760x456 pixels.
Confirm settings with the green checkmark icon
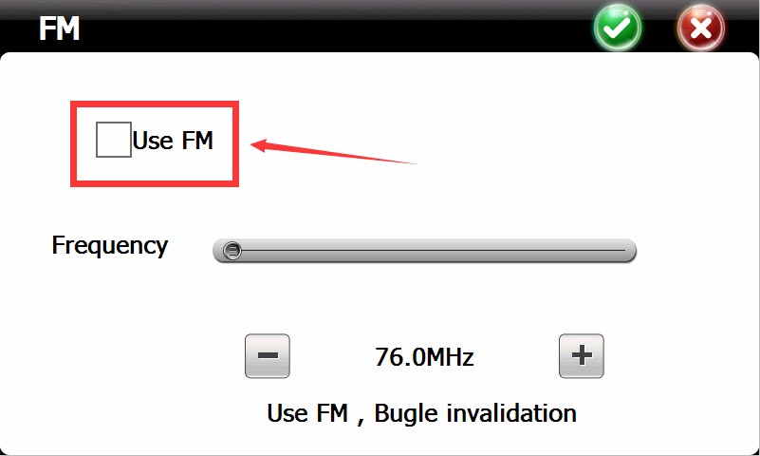tap(618, 28)
